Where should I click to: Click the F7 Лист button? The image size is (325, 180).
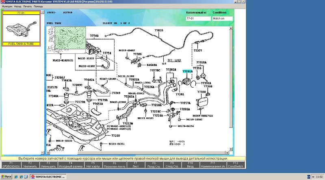[x=136, y=165]
